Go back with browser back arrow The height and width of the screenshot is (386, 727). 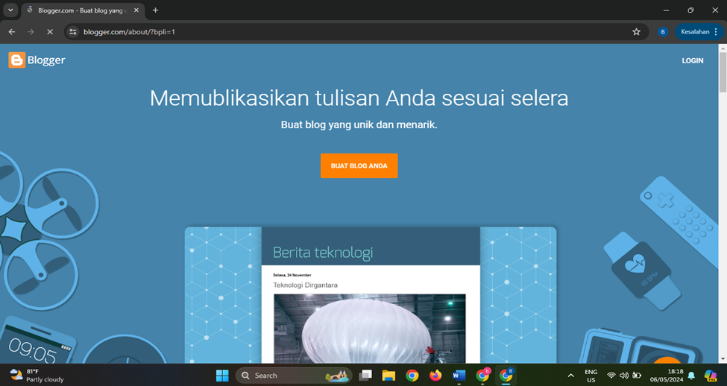coord(12,32)
